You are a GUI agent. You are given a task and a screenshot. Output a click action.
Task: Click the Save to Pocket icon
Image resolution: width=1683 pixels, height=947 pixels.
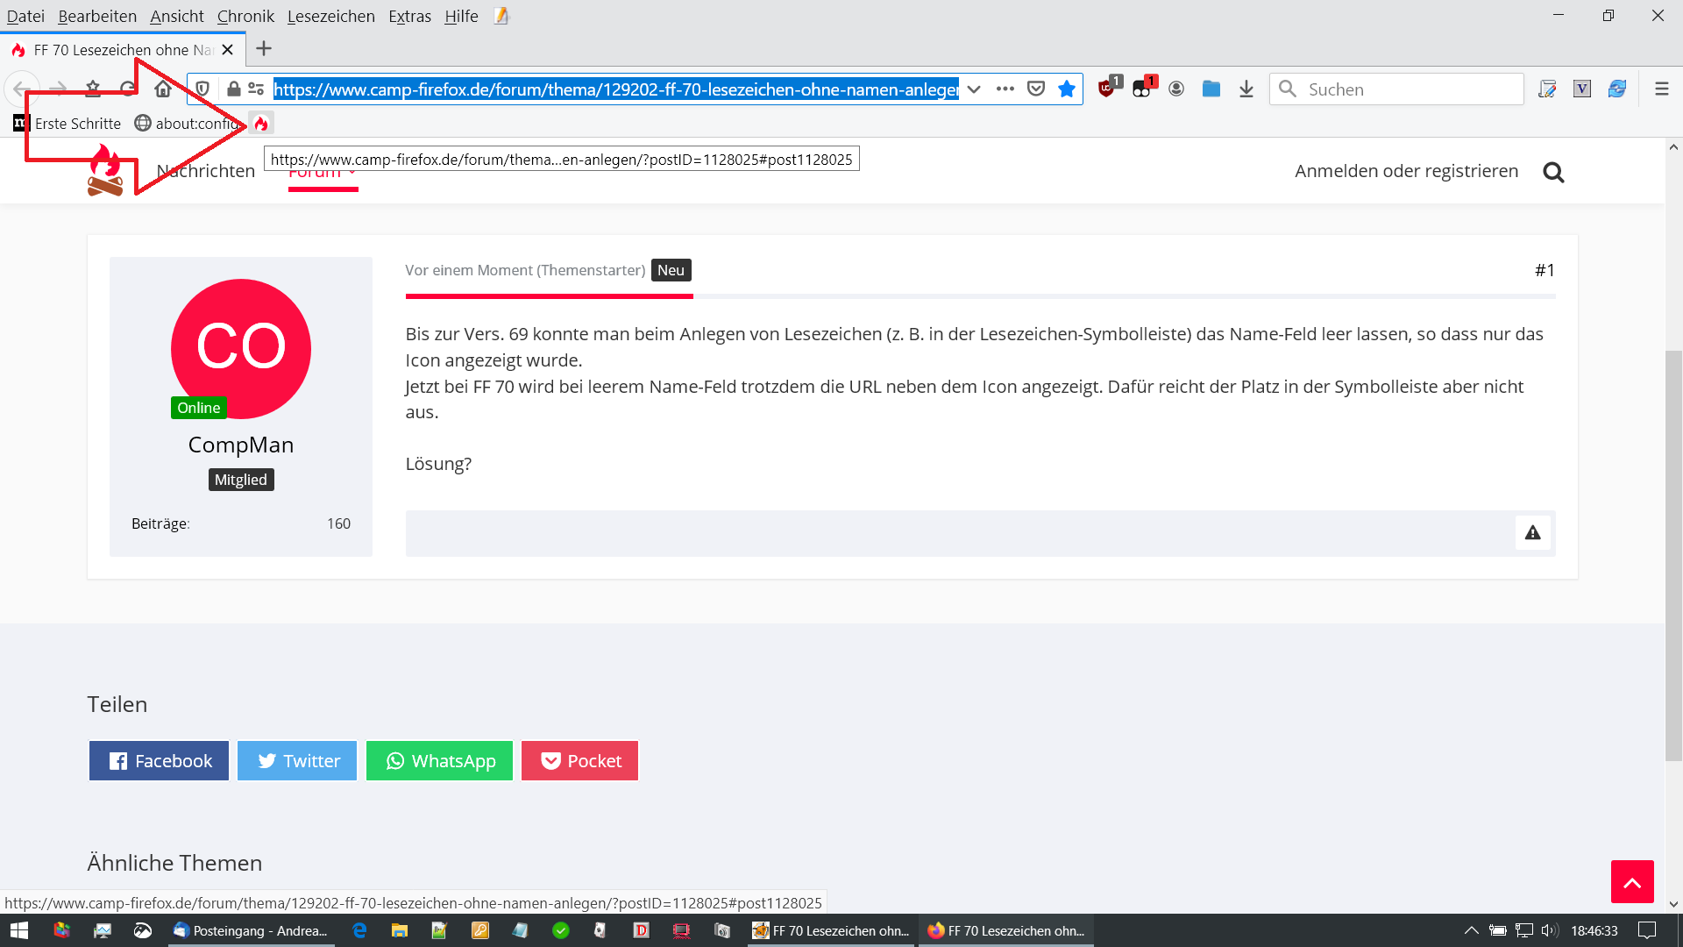pos(1036,89)
